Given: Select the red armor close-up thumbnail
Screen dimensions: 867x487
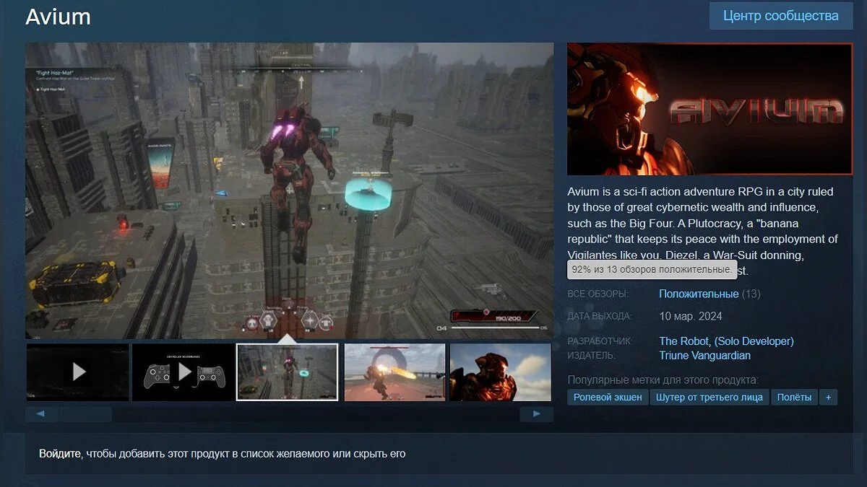Looking at the screenshot, I should tap(500, 372).
